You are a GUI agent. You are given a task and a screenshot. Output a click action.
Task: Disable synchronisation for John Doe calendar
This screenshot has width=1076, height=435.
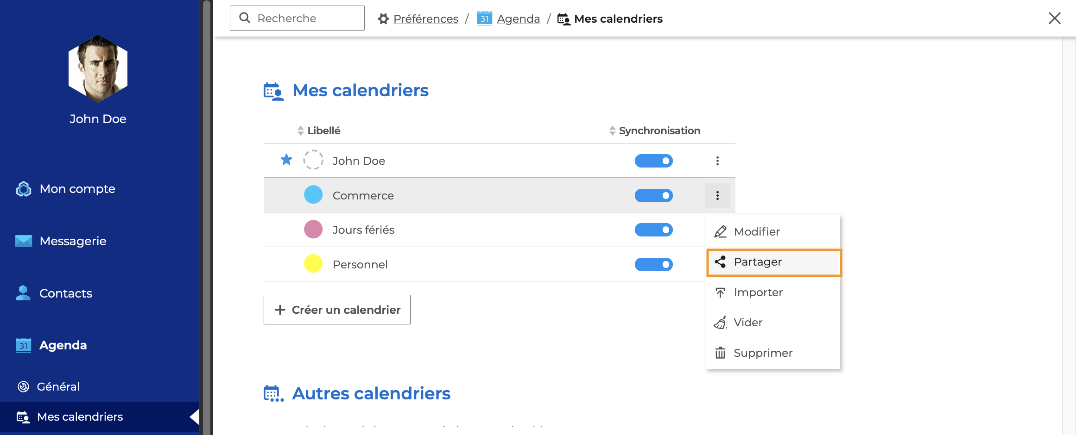pos(653,161)
